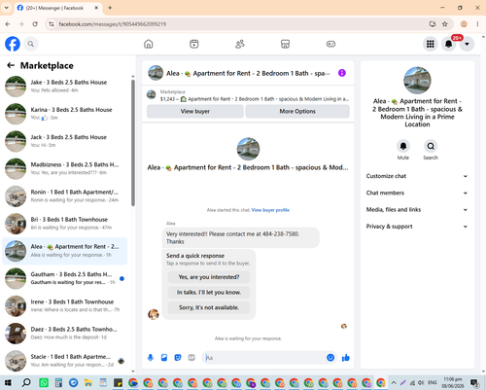This screenshot has width=486, height=390.
Task: Click the More Options button
Action: 297,111
